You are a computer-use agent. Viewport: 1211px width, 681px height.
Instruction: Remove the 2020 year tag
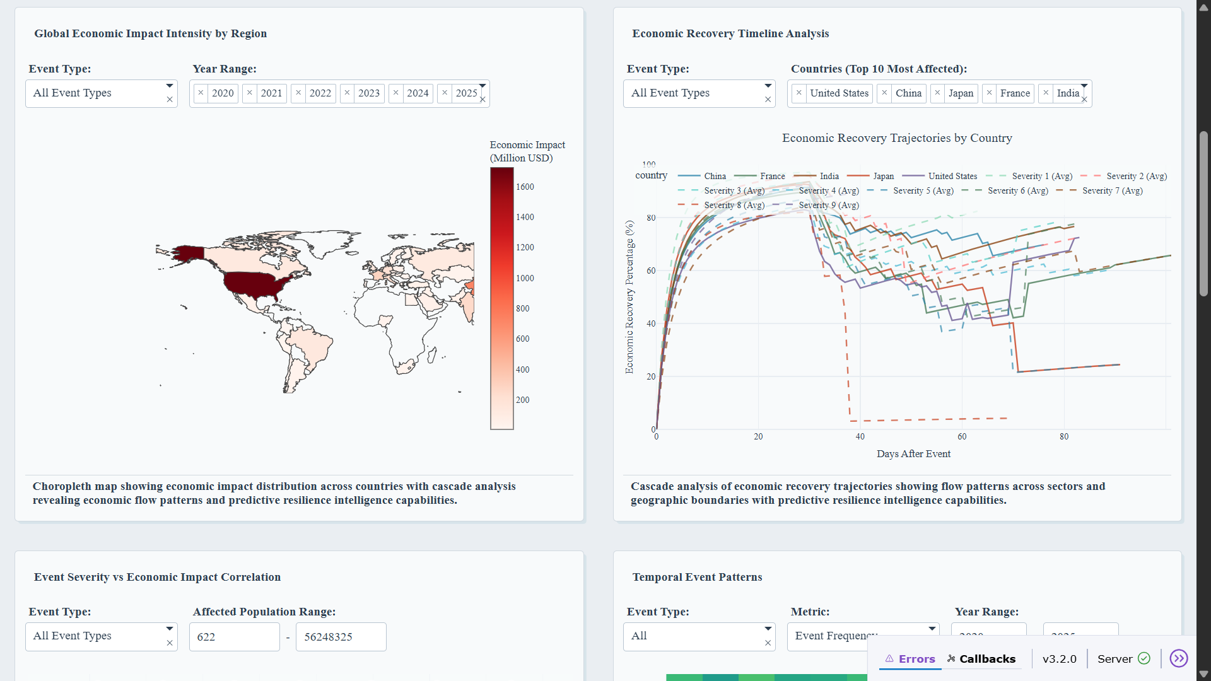click(x=201, y=93)
